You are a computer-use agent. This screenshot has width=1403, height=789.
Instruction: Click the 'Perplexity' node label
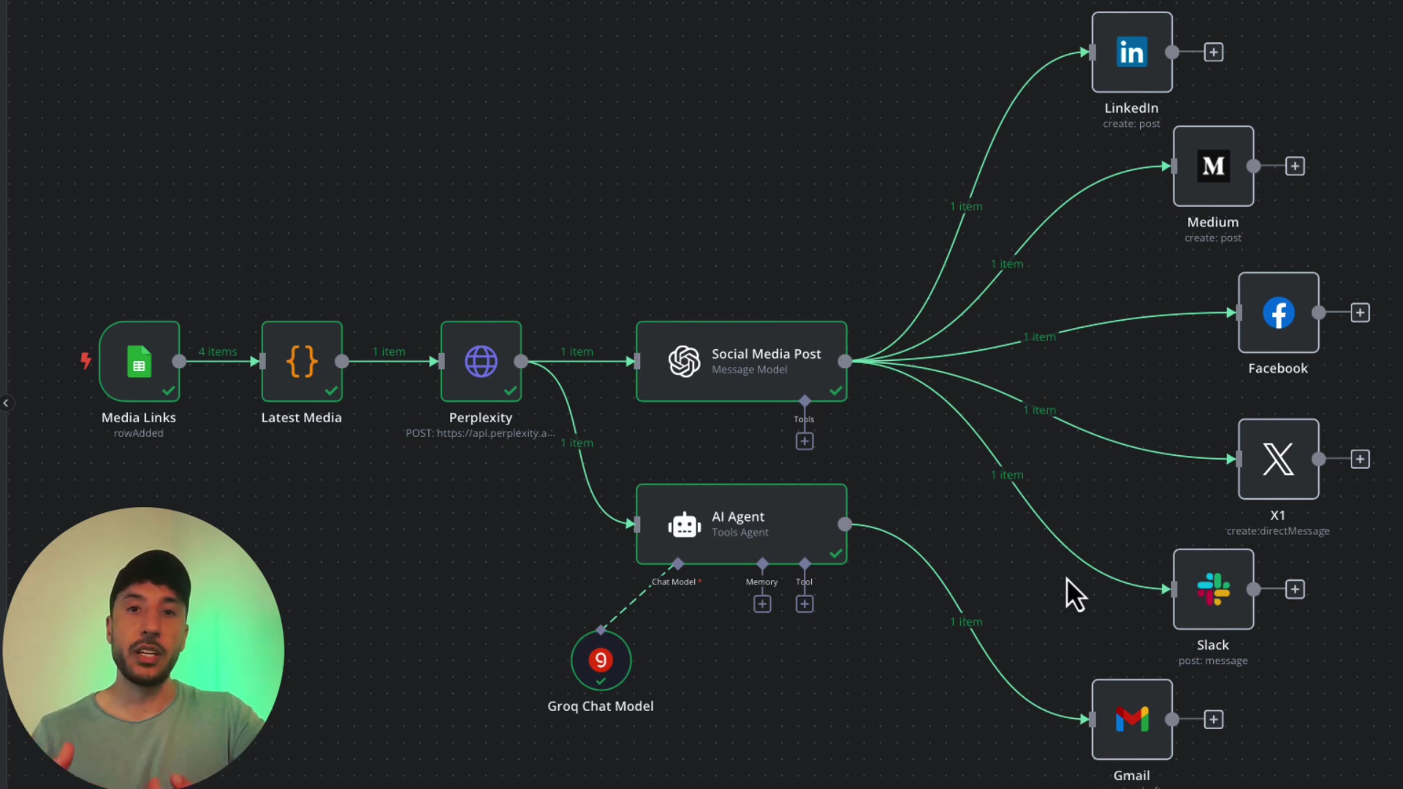(x=481, y=418)
